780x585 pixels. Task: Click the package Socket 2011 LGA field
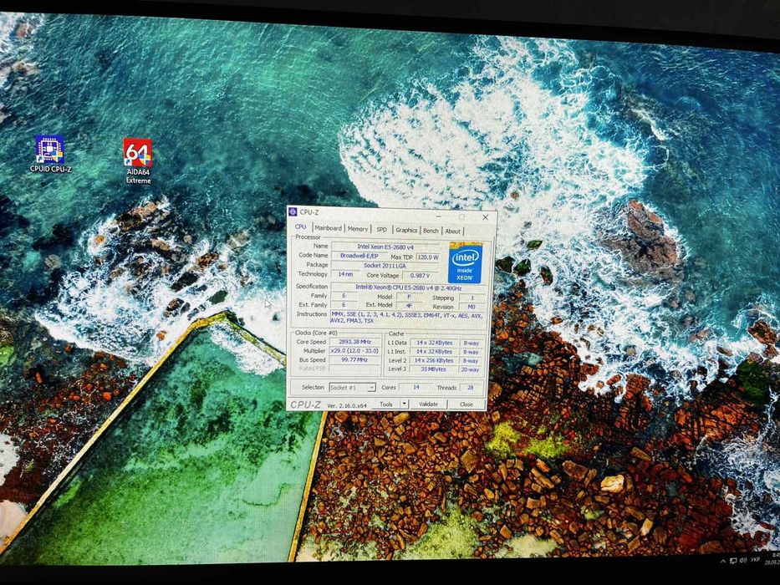[385, 266]
